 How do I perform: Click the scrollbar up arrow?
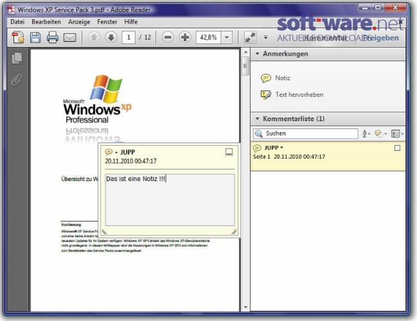[x=245, y=52]
